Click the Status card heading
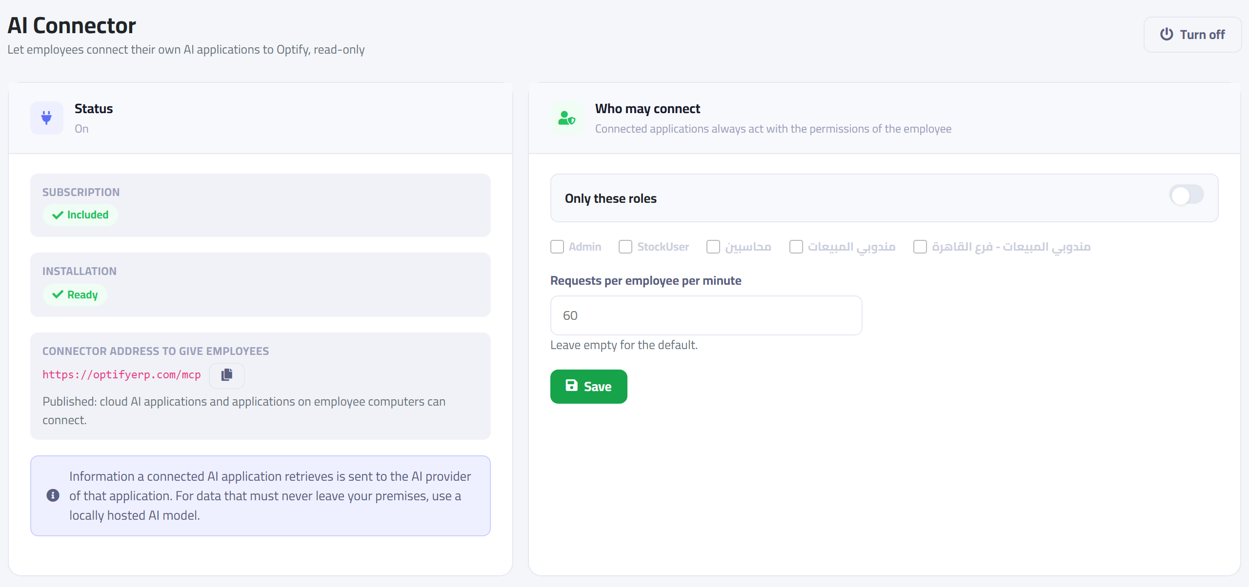This screenshot has height=587, width=1249. click(94, 109)
